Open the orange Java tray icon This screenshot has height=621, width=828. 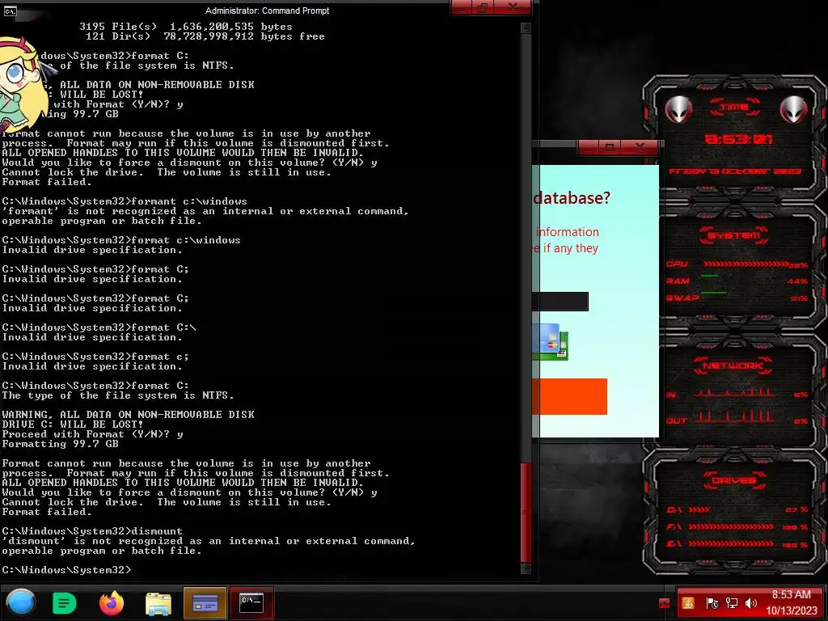[x=688, y=603]
